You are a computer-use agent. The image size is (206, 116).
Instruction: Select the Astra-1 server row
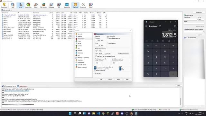click(x=54, y=19)
